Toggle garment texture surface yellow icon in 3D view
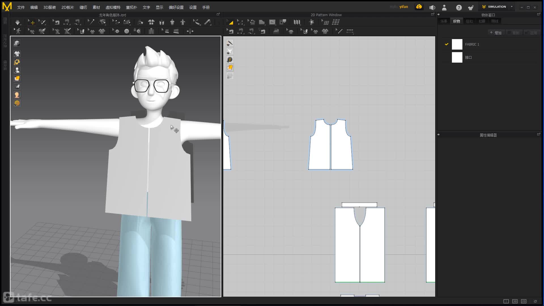This screenshot has height=306, width=544. coord(17,78)
